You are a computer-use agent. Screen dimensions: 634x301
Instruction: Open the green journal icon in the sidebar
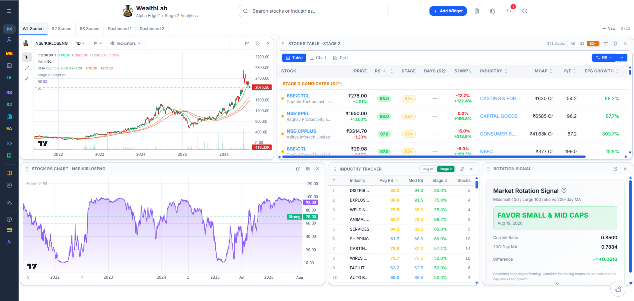[x=9, y=156]
